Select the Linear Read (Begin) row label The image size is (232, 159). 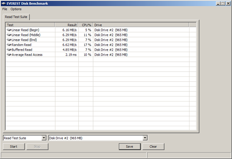click(x=26, y=30)
